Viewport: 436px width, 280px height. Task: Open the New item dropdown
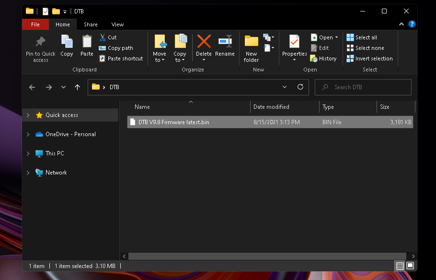pos(269,37)
